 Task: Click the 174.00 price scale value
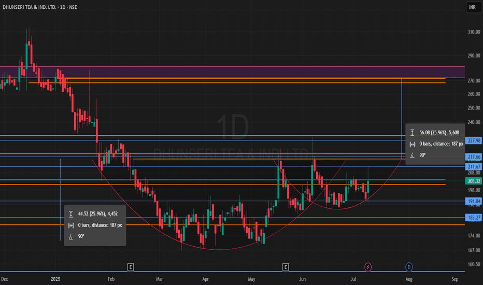[474, 235]
